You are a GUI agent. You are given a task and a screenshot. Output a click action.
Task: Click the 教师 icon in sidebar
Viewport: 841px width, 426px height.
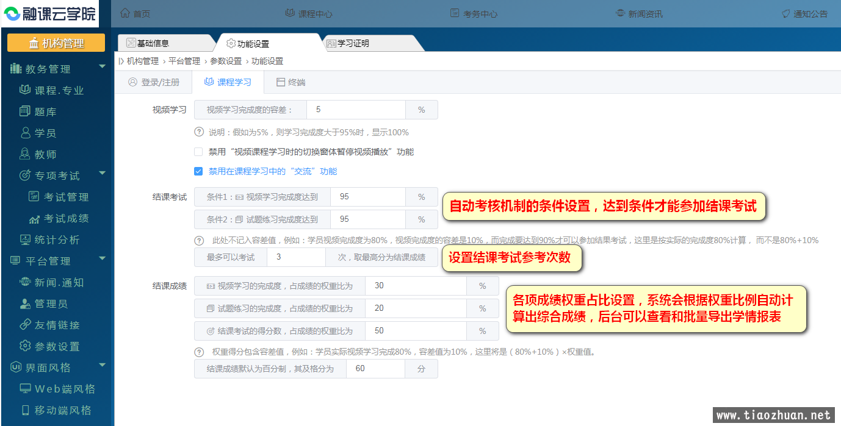pos(25,154)
